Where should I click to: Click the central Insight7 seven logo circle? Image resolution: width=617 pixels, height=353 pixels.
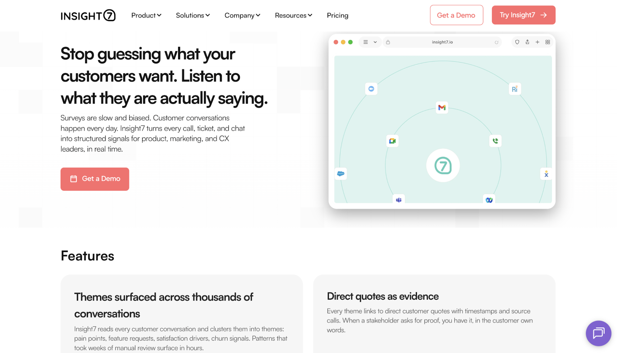point(443,165)
